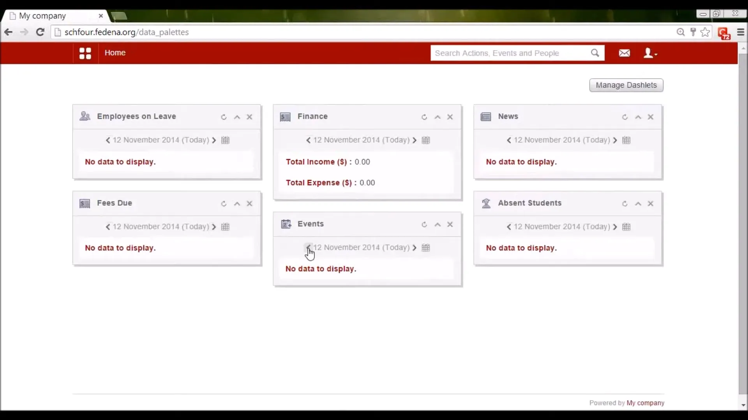
Task: Go to next date in Events dashlet
Action: 415,247
